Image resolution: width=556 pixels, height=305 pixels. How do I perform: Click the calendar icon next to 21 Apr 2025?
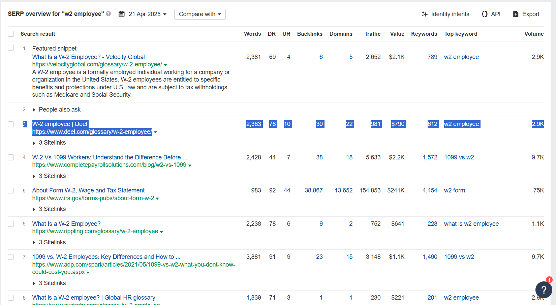point(122,14)
